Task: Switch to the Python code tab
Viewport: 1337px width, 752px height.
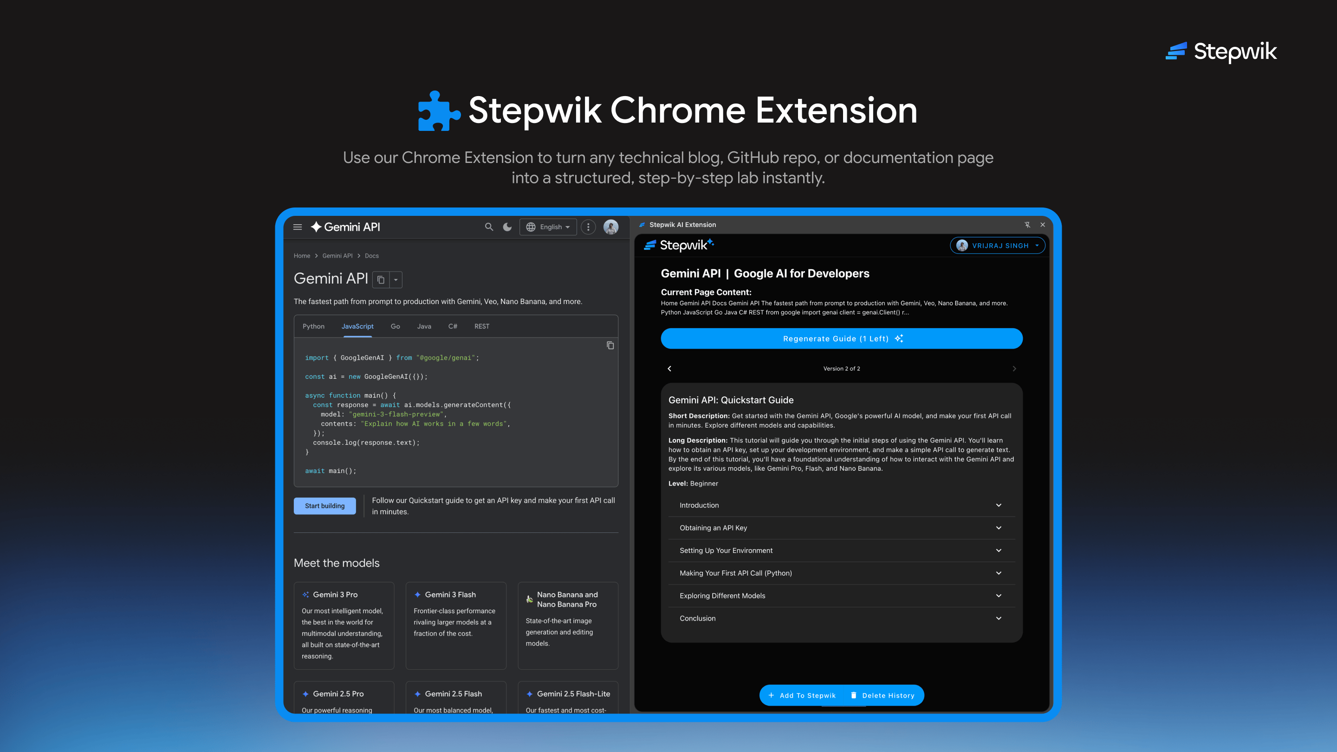Action: (313, 326)
